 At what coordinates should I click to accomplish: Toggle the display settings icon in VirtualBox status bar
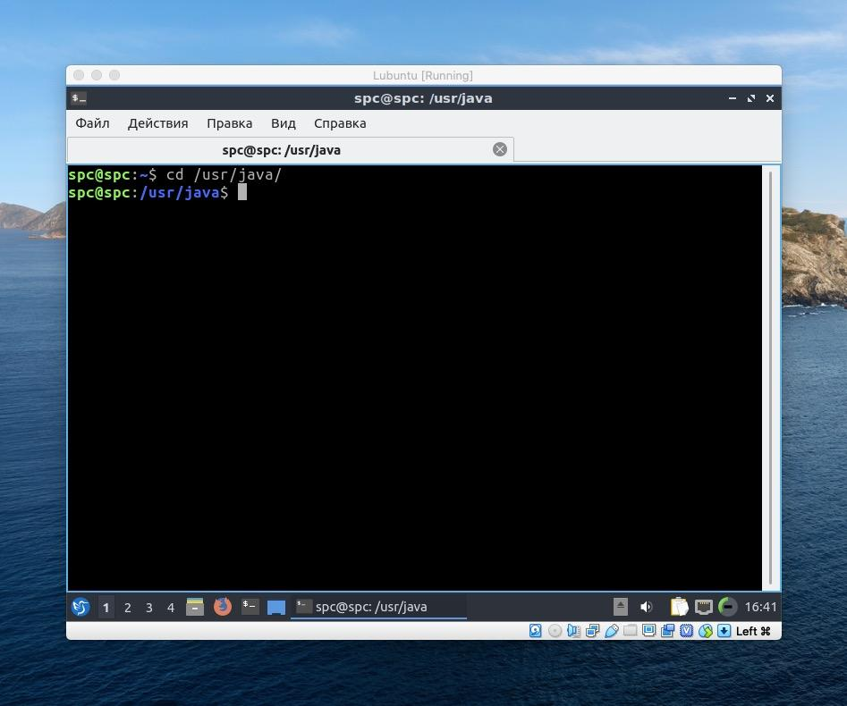[648, 631]
